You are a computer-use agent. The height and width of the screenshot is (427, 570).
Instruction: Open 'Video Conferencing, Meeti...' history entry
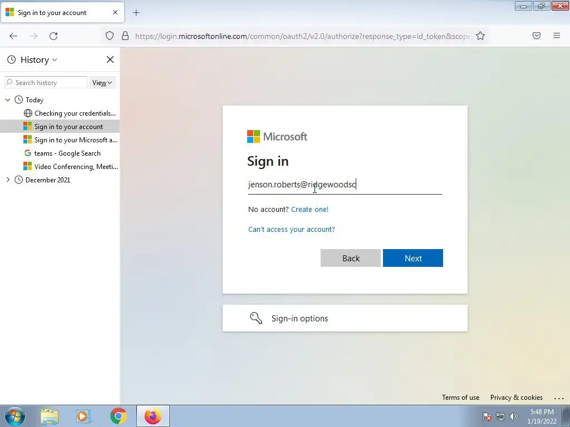tap(71, 167)
